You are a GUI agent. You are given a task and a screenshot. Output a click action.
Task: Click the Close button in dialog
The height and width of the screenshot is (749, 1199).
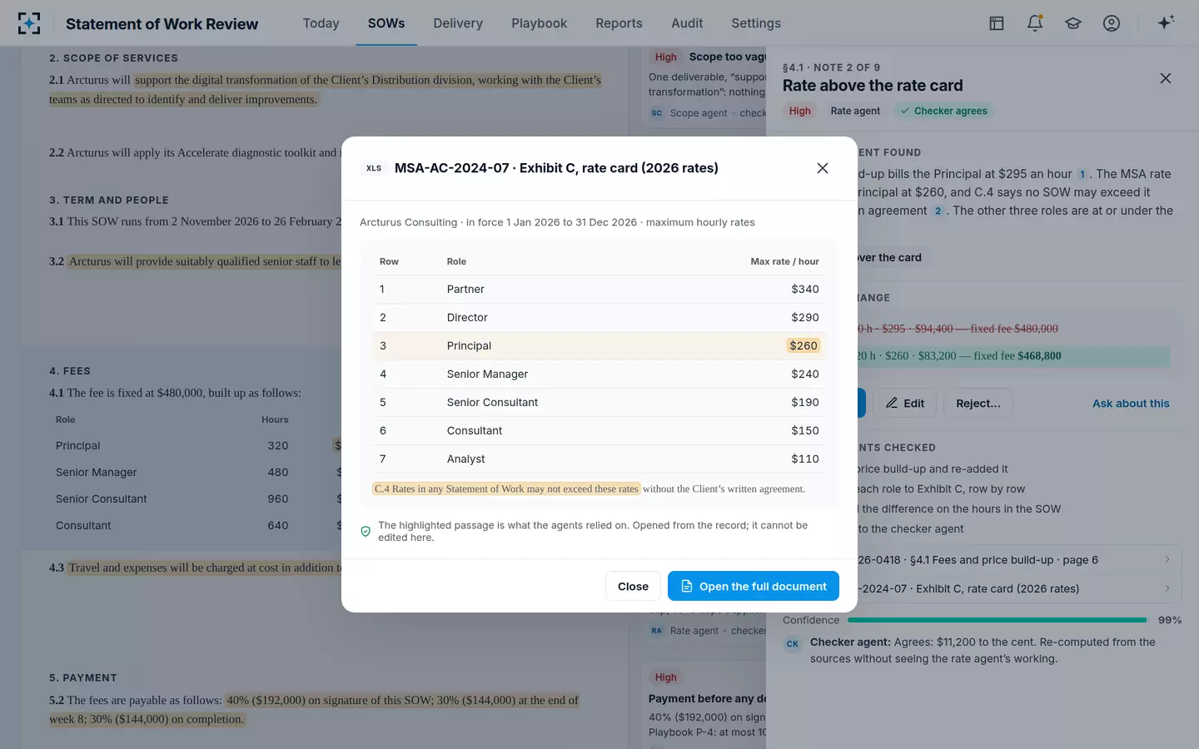click(633, 586)
